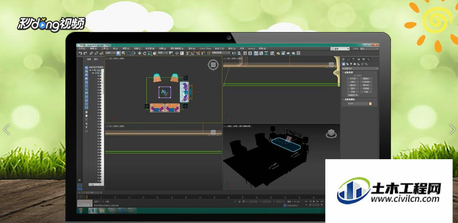Open the Schematic View
This screenshot has height=223, width=458.
266,53
